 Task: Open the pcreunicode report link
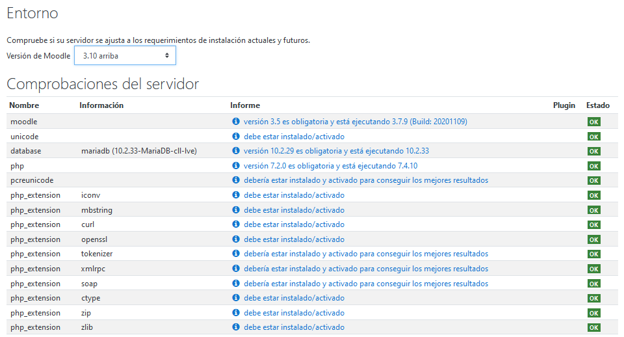click(366, 180)
